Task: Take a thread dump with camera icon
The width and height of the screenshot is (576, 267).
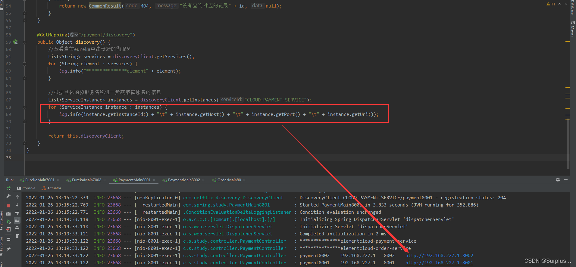Action: pyautogui.click(x=8, y=214)
